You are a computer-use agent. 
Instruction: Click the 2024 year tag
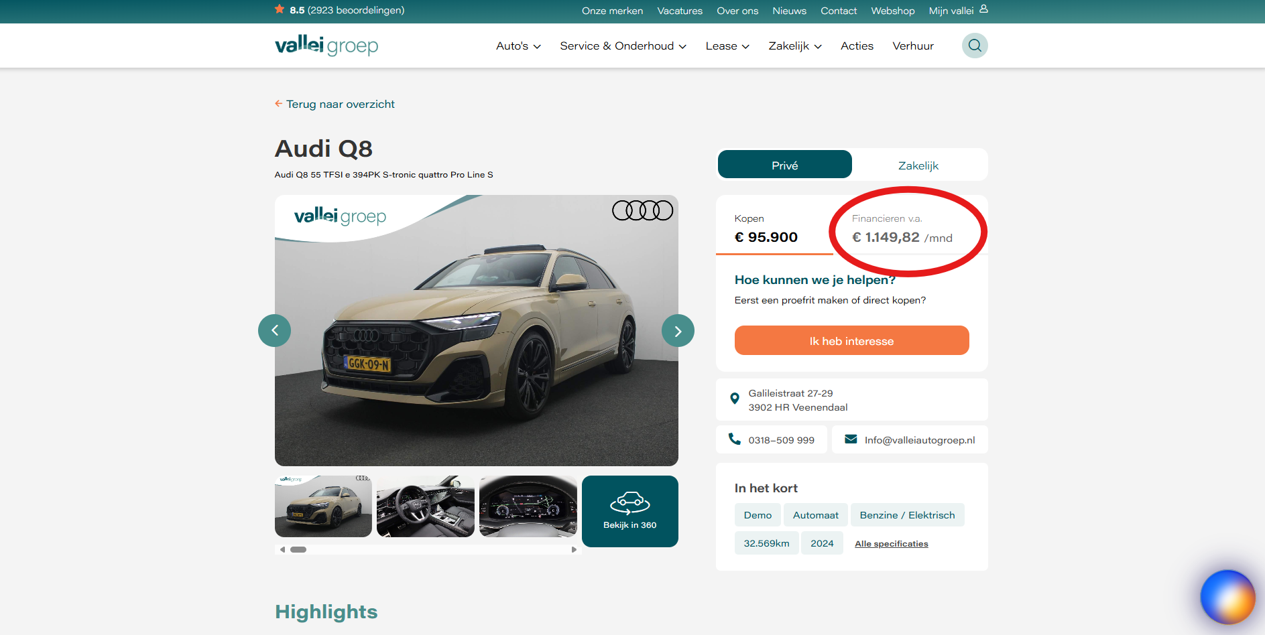pos(822,543)
